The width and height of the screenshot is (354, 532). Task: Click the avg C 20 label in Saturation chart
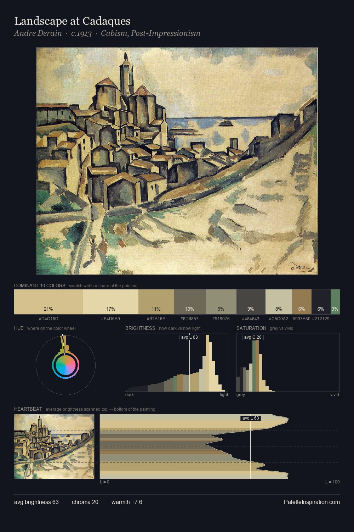253,337
